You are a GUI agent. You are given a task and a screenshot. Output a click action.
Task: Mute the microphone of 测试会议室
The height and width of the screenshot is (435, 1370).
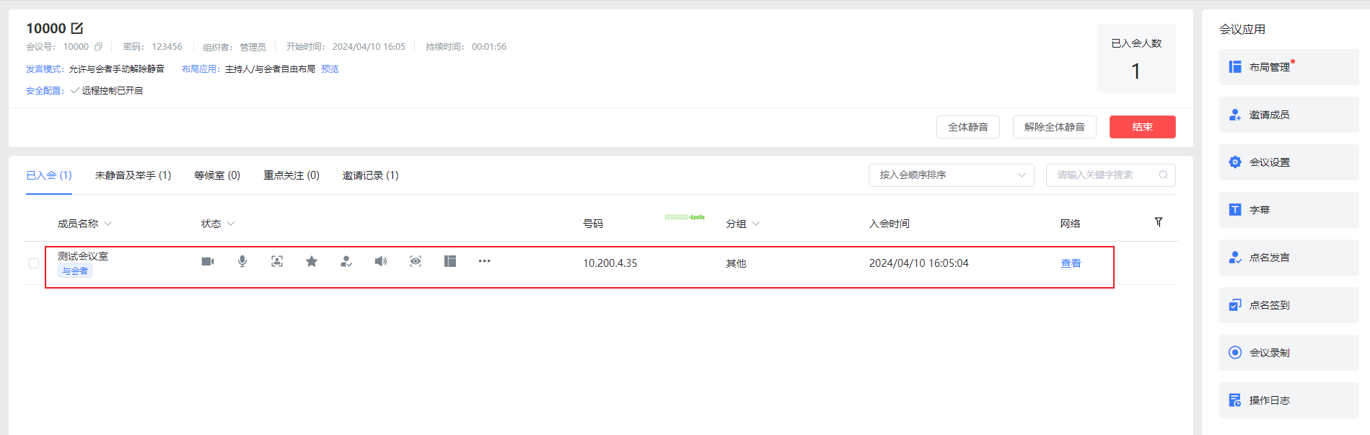click(242, 261)
